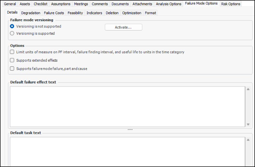Switch to the Risk Options tab
This screenshot has height=167, width=255.
point(231,4)
